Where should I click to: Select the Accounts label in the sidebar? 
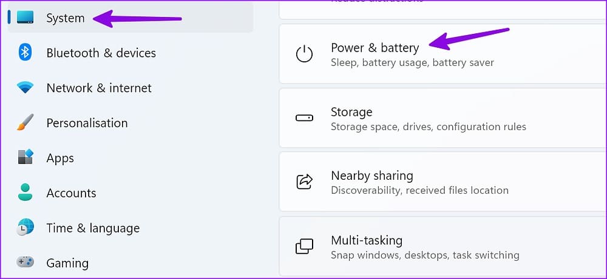tap(71, 192)
